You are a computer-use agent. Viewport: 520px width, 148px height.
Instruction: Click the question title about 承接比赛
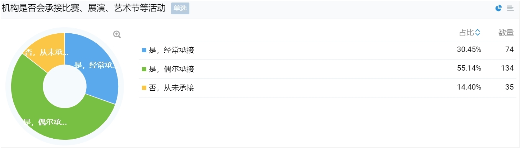[84, 8]
